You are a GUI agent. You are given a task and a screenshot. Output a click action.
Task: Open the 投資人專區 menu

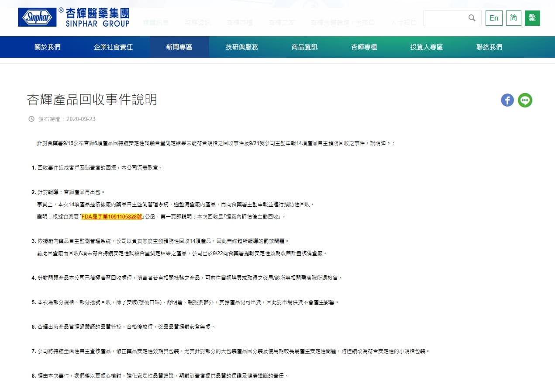point(427,47)
